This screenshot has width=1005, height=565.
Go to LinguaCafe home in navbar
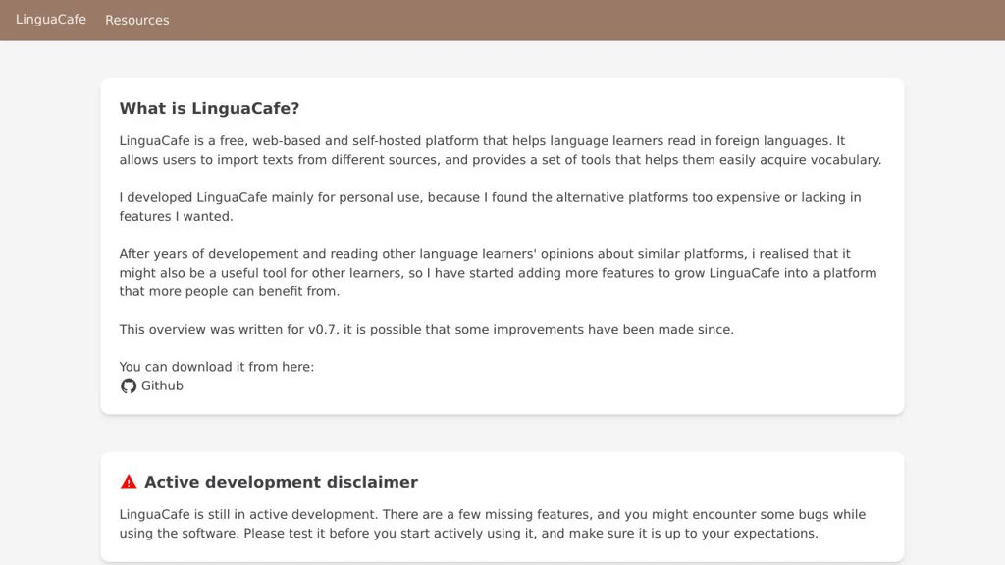pos(51,20)
